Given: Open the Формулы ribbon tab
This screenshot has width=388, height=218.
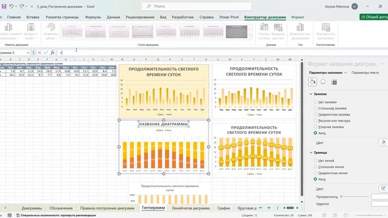Looking at the screenshot, I should pos(93,17).
